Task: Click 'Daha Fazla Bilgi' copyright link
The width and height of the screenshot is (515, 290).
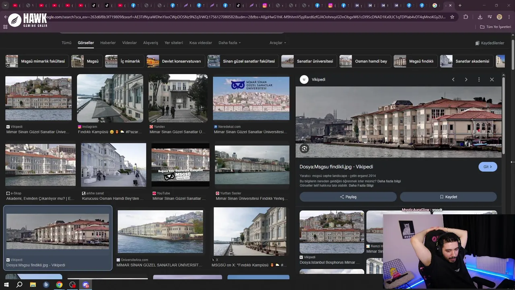Action: tap(361, 186)
